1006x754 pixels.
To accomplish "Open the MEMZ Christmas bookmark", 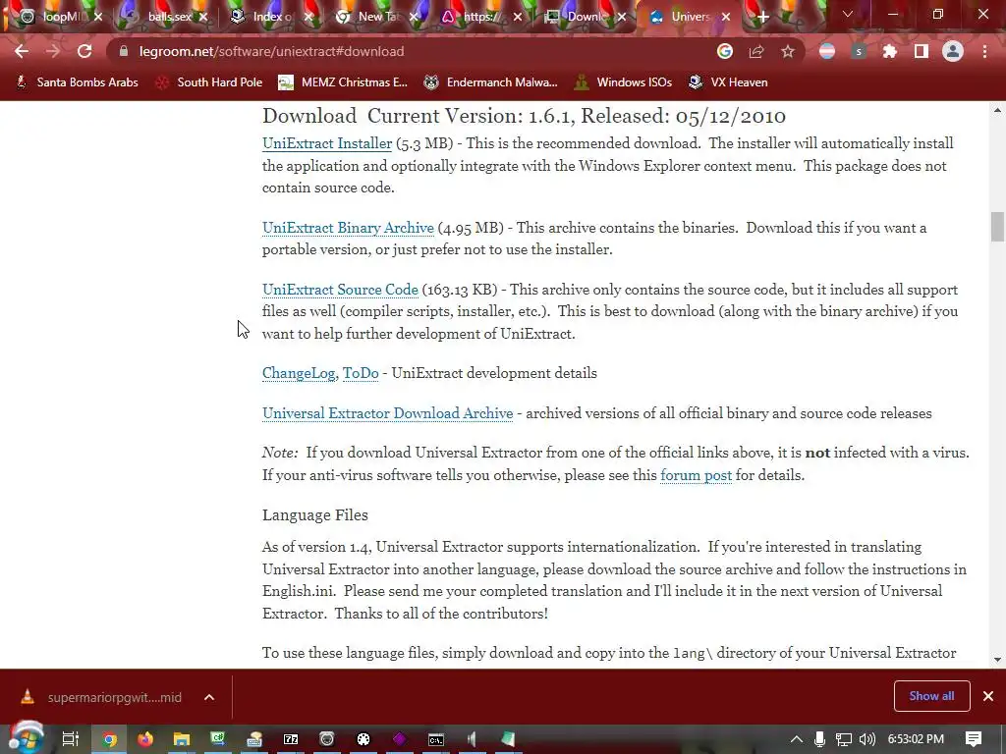I will [343, 82].
